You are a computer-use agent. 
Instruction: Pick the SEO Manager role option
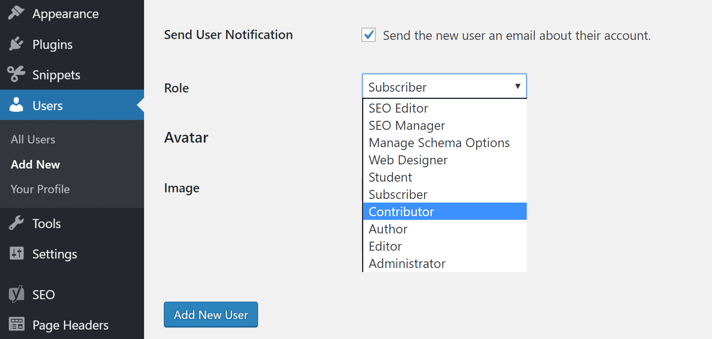click(x=407, y=125)
